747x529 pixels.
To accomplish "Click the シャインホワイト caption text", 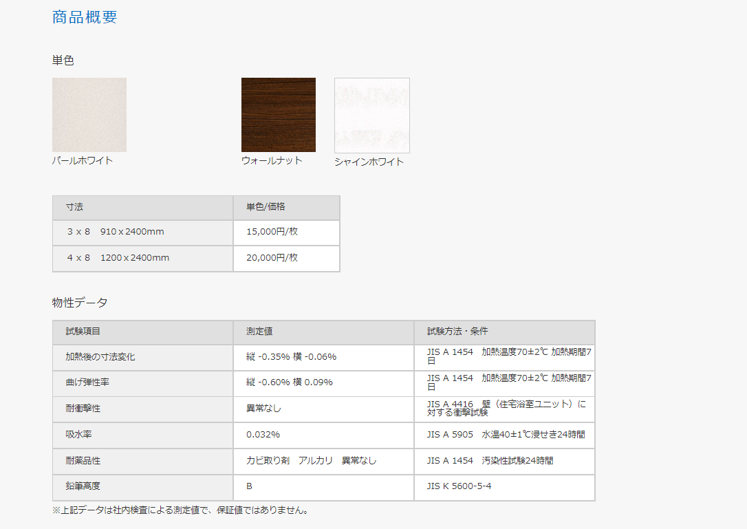I will (x=369, y=162).
